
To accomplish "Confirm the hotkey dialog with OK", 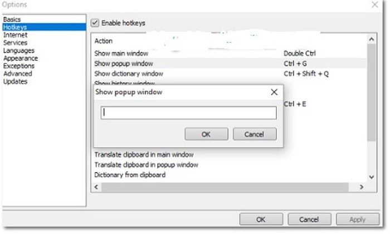I will 206,134.
